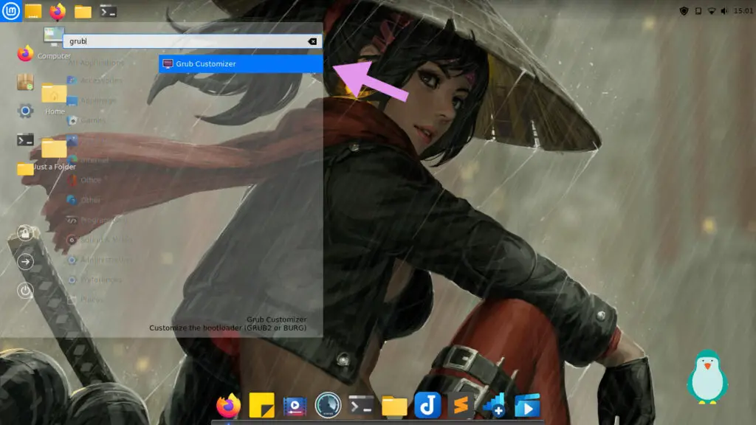Open the Files folder favorite in menu sidebar
Viewport: 756px width, 425px height.
25,169
